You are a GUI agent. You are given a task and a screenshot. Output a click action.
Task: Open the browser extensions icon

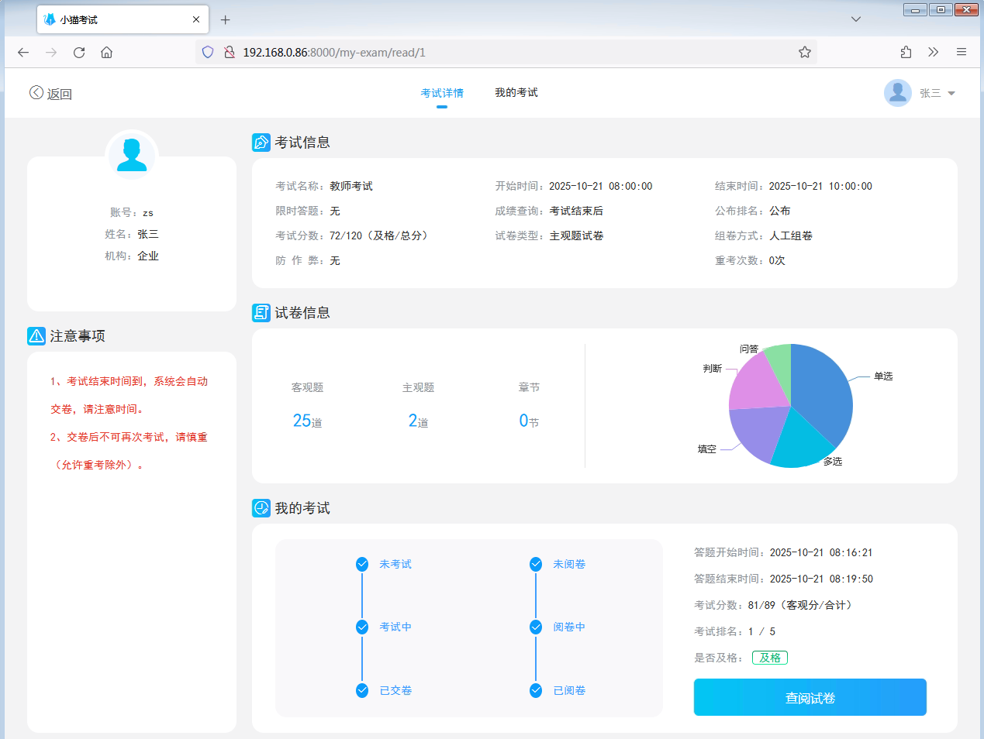tap(906, 53)
